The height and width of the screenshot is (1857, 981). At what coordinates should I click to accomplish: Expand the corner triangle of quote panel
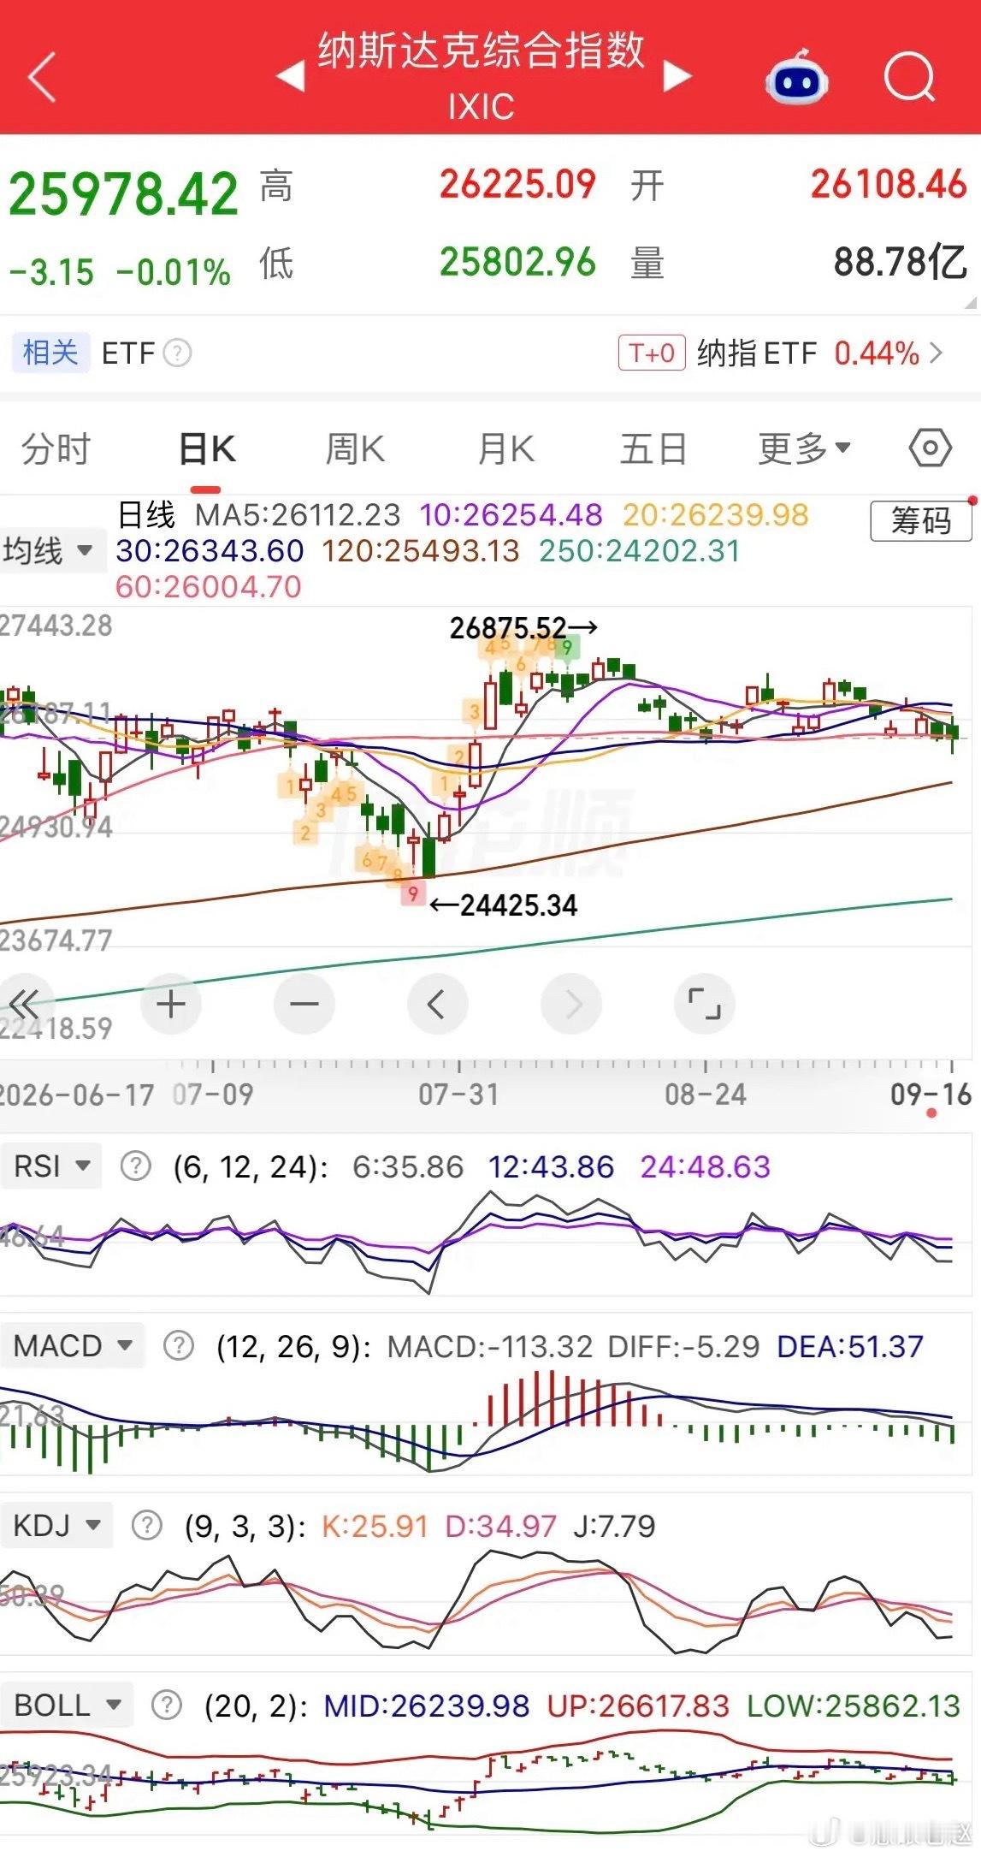click(971, 303)
